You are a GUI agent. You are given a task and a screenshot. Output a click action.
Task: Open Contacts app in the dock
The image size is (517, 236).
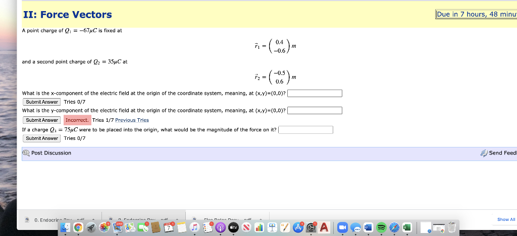[x=156, y=227]
